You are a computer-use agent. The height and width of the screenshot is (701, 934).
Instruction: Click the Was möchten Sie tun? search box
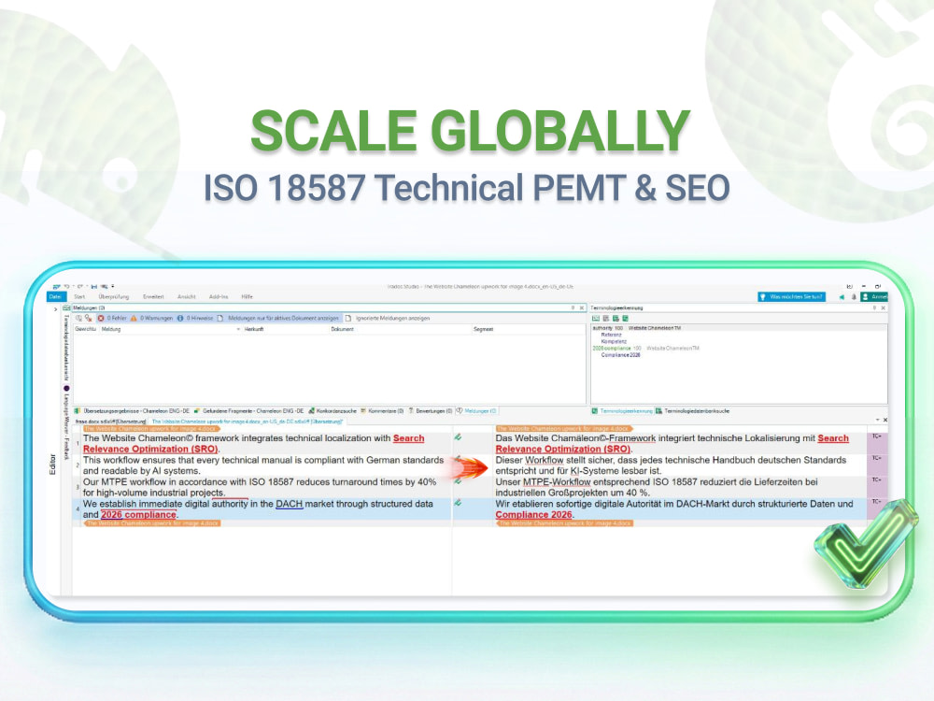click(x=792, y=297)
